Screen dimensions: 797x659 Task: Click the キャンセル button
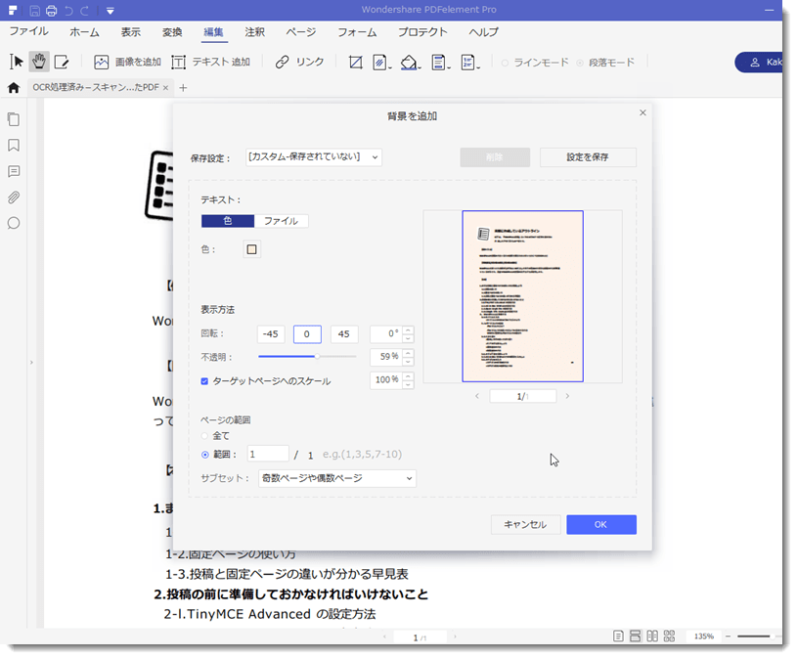point(525,525)
